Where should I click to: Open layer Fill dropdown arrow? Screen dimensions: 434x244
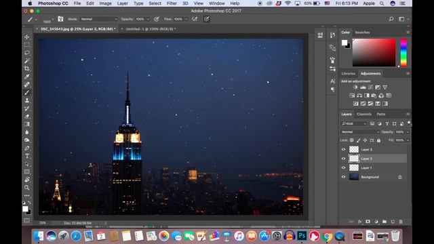point(408,140)
